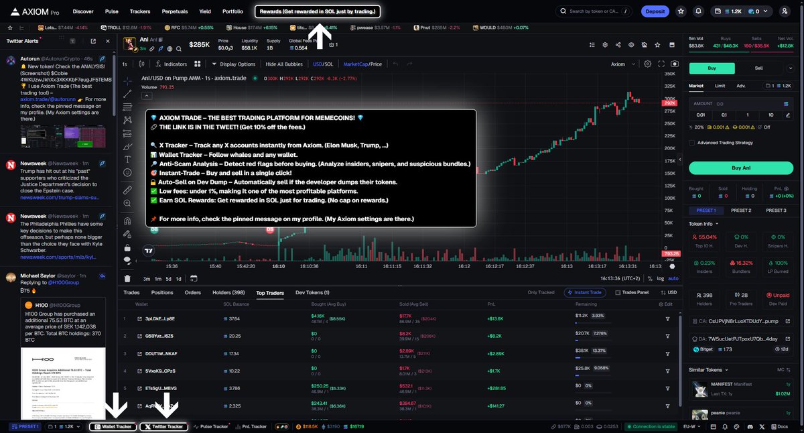Open chart settings gear icon
This screenshot has width=804, height=433.
(x=647, y=64)
